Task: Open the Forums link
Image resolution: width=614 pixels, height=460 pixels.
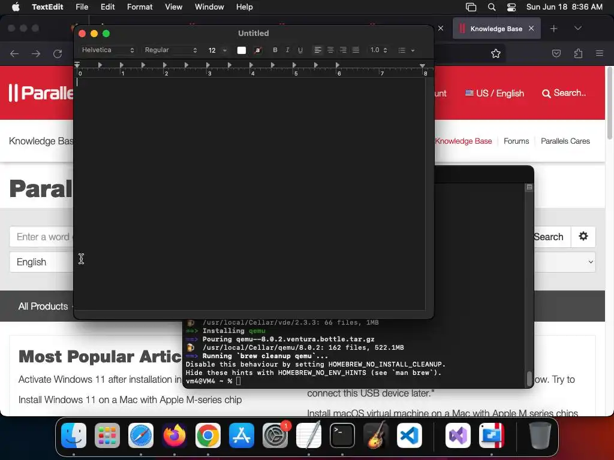Action: click(x=516, y=141)
